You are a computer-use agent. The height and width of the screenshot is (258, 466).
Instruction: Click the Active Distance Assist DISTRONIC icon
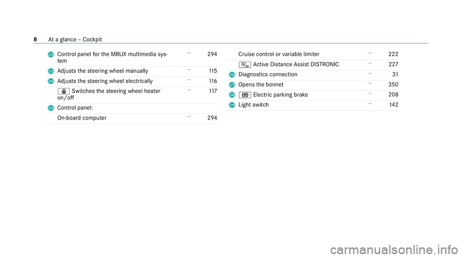point(245,65)
